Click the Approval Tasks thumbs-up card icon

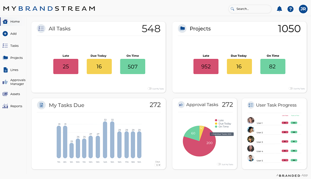point(181,105)
